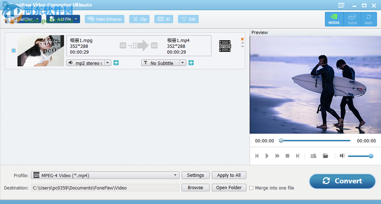Image resolution: width=381 pixels, height=204 pixels.
Task: Start conversion with the Convert button
Action: click(342, 181)
